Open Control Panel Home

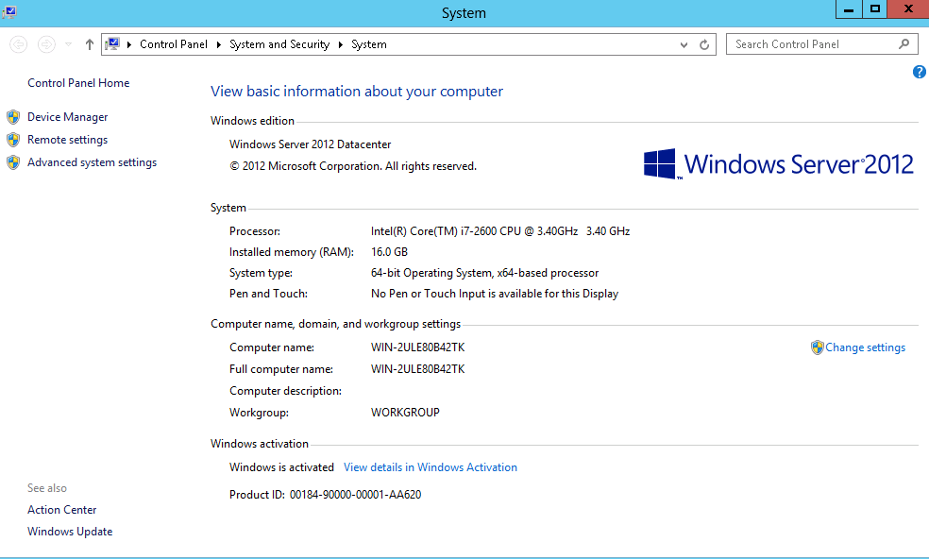(x=78, y=83)
